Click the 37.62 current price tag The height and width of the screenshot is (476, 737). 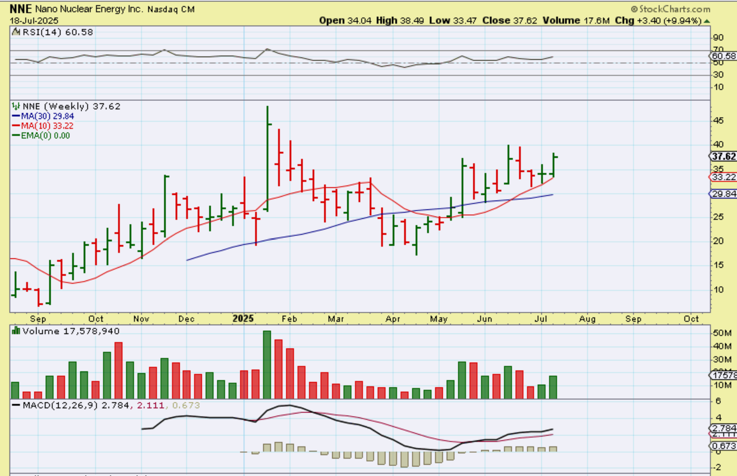point(723,156)
